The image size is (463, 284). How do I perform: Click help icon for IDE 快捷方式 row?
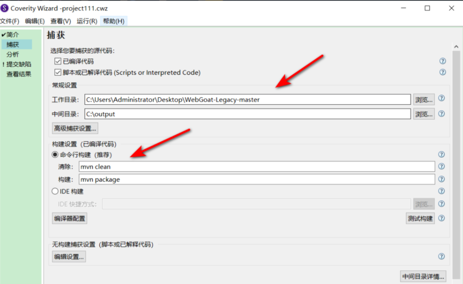tap(442, 204)
